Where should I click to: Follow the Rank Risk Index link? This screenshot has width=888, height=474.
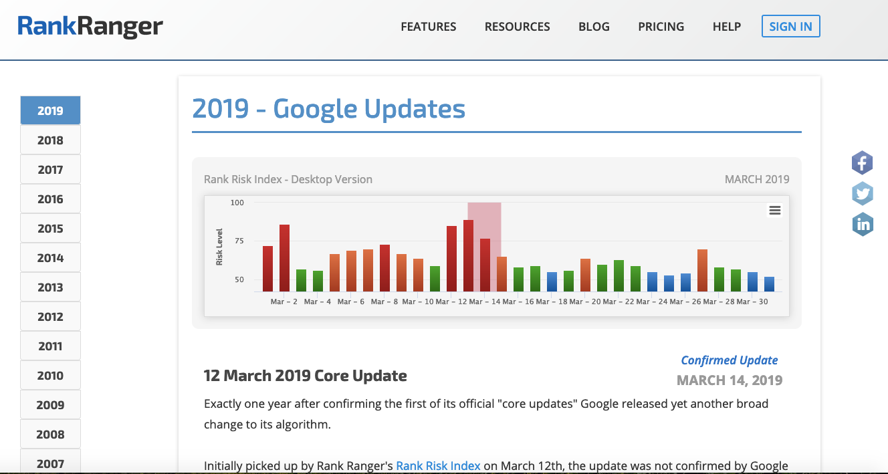438,466
